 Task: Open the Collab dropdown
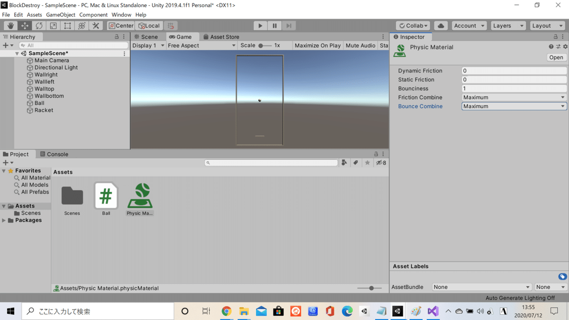click(x=413, y=26)
